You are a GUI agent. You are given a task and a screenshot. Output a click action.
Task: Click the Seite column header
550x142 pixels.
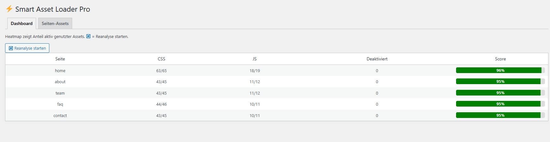coord(60,59)
